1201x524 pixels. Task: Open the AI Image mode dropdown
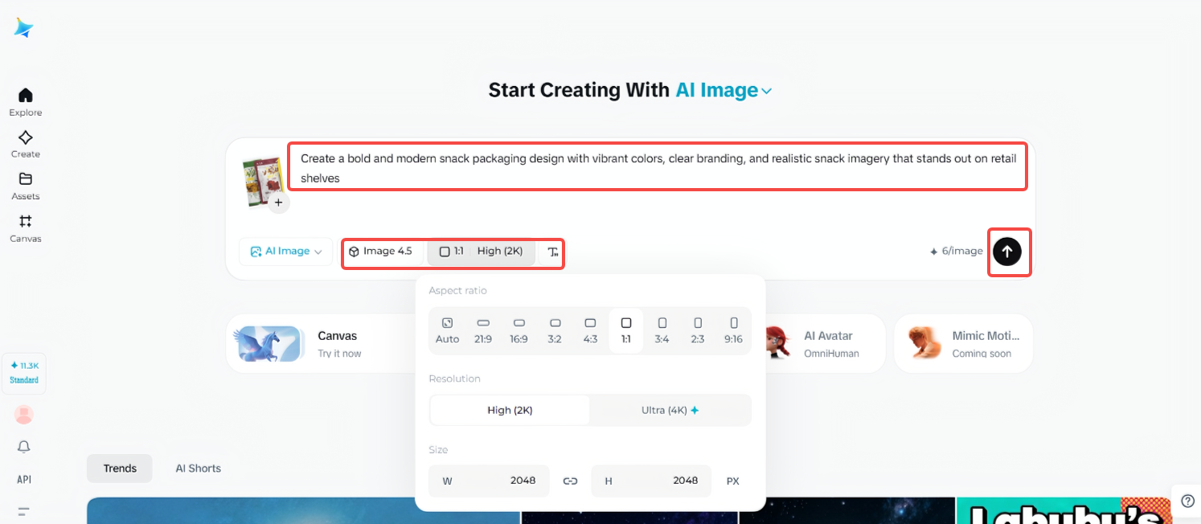[286, 252]
